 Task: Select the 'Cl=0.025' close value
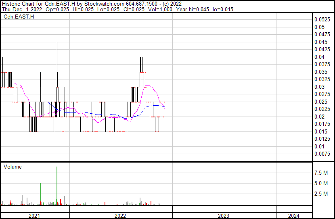(134, 9)
